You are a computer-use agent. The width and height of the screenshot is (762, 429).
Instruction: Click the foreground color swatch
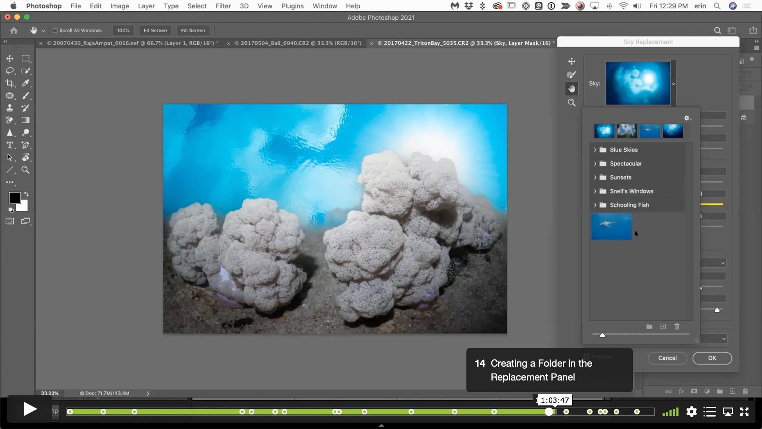(14, 198)
